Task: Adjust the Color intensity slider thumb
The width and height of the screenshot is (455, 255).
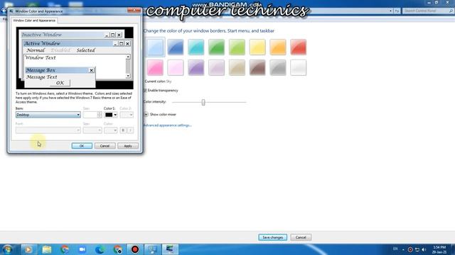Action: (203, 102)
